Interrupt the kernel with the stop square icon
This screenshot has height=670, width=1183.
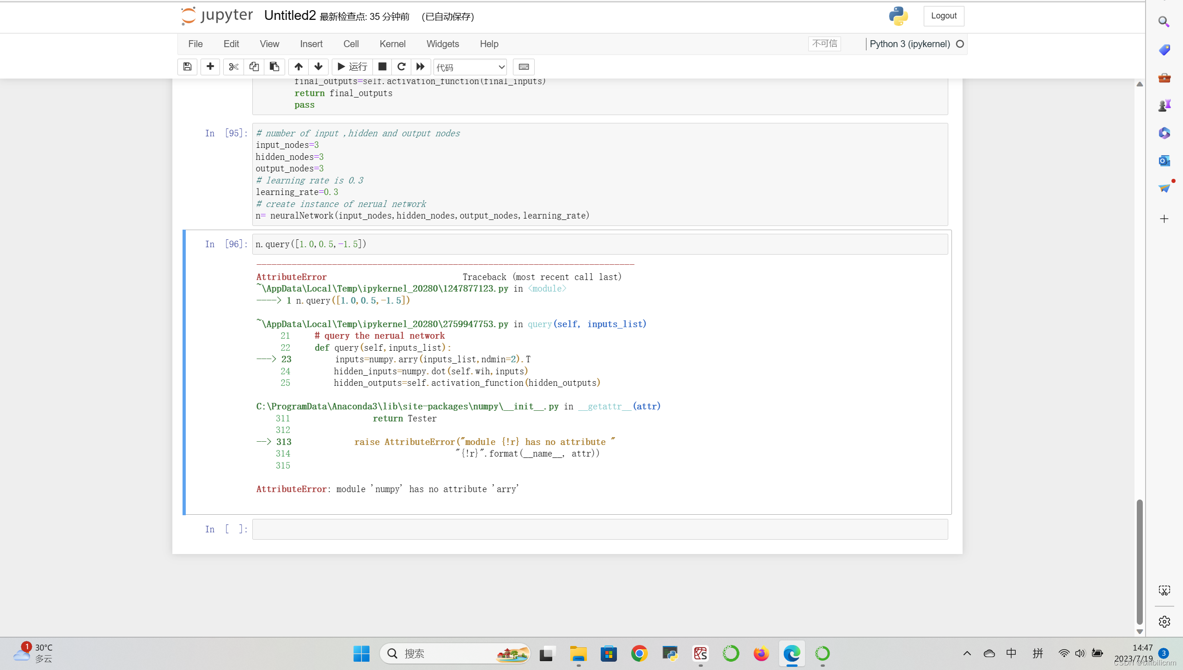(382, 67)
